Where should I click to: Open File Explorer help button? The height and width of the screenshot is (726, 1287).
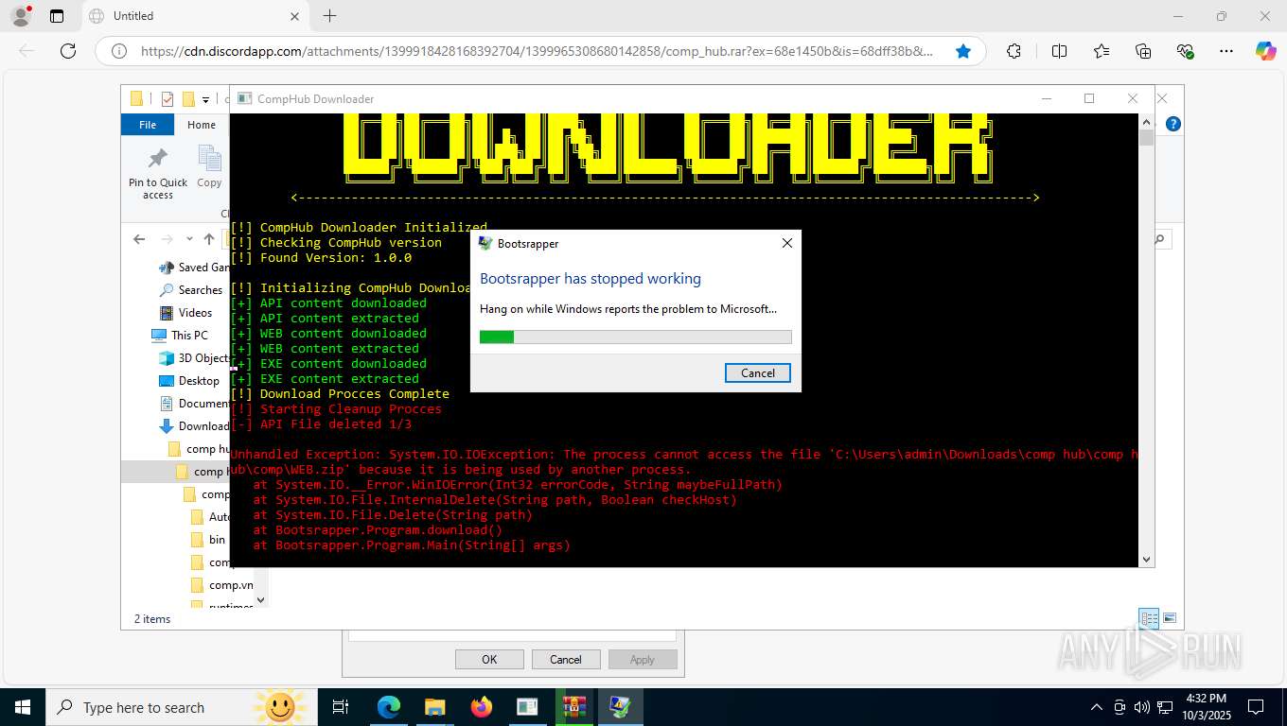pos(1172,124)
